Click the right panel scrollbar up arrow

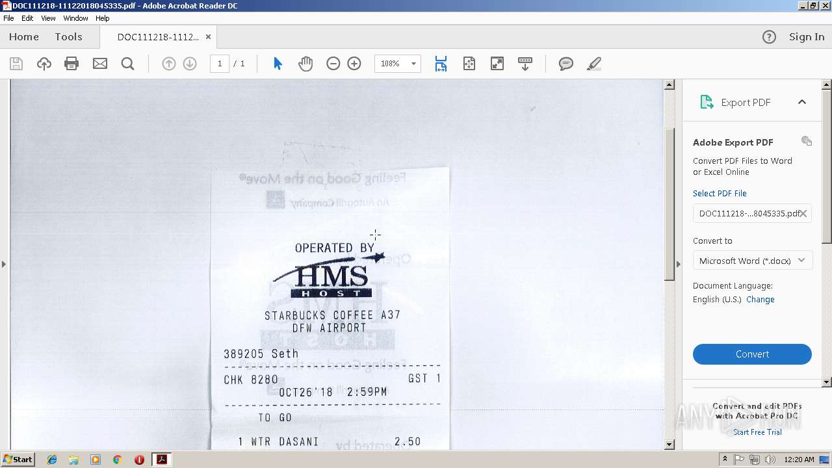point(827,84)
